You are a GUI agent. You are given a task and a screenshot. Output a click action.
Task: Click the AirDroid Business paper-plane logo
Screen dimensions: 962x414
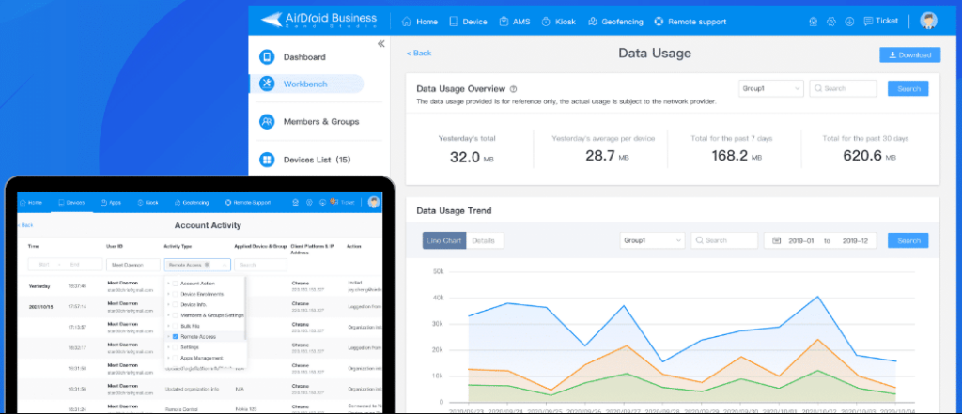click(271, 19)
